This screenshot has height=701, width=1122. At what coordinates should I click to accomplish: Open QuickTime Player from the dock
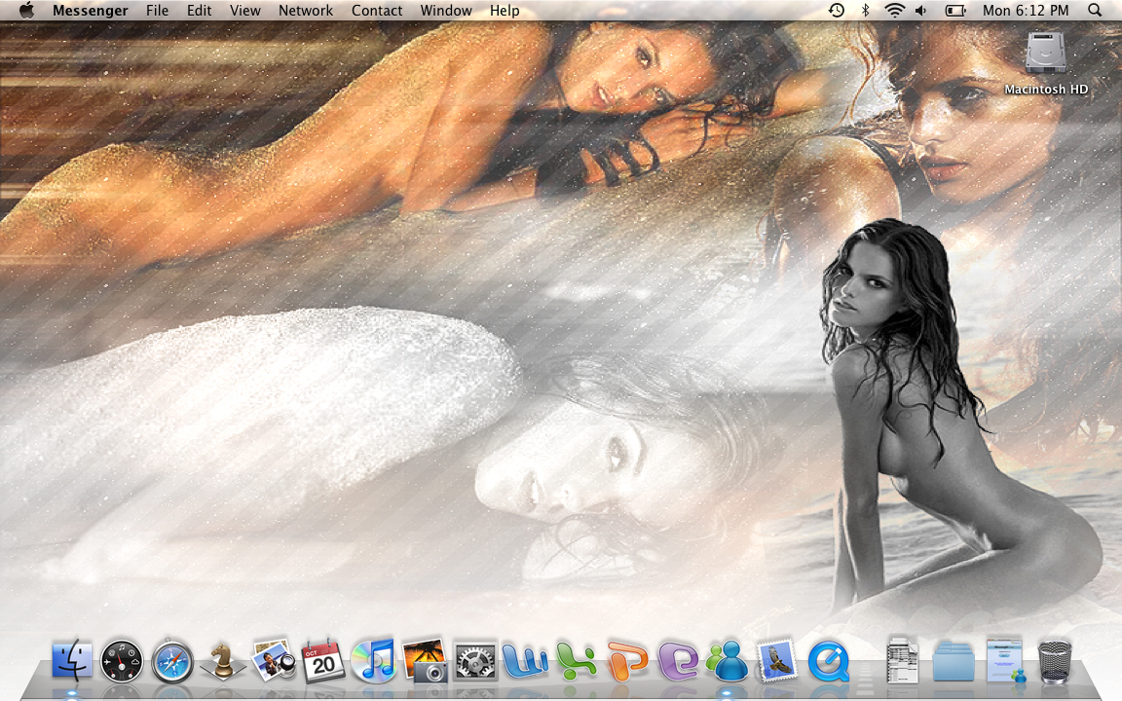point(828,661)
